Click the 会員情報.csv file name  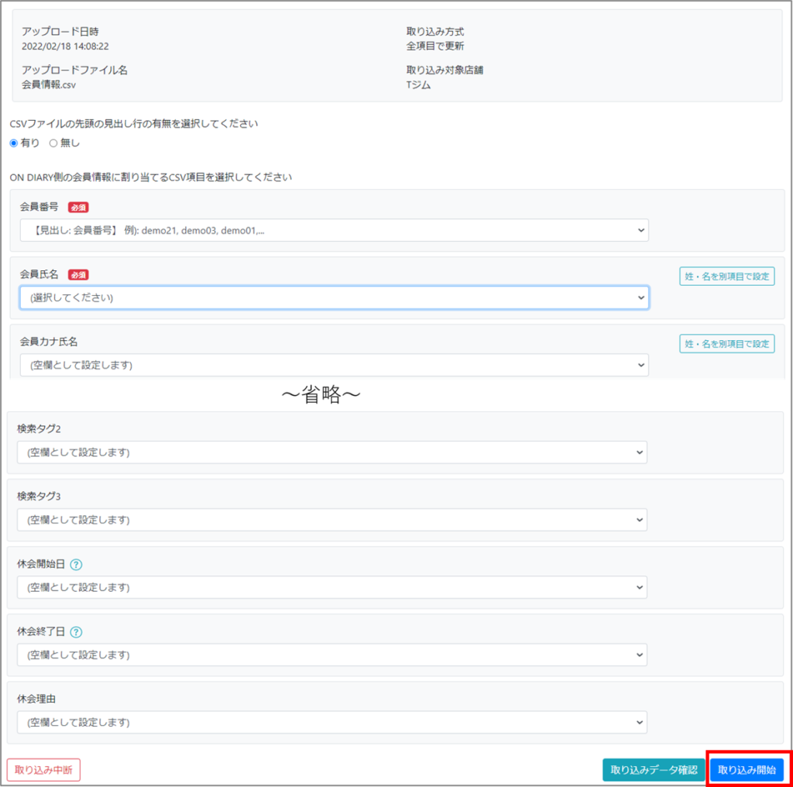[x=49, y=85]
